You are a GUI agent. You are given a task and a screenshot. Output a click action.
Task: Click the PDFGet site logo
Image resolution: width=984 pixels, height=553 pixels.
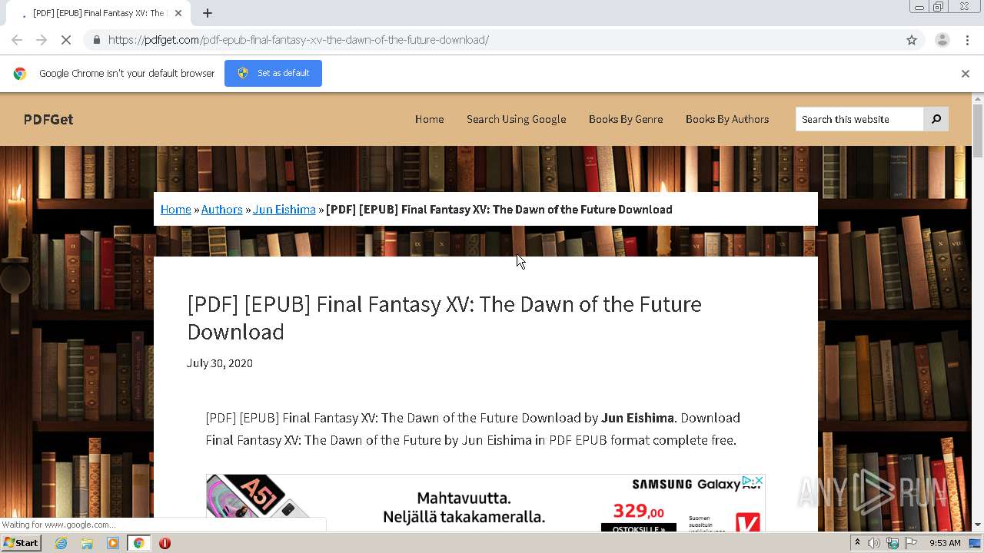point(48,119)
